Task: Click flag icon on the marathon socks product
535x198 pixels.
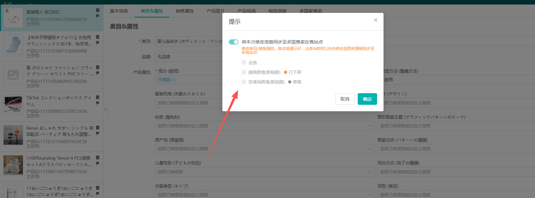Action: coord(98,43)
